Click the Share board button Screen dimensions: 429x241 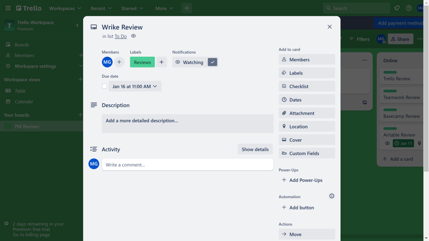pyautogui.click(x=400, y=39)
